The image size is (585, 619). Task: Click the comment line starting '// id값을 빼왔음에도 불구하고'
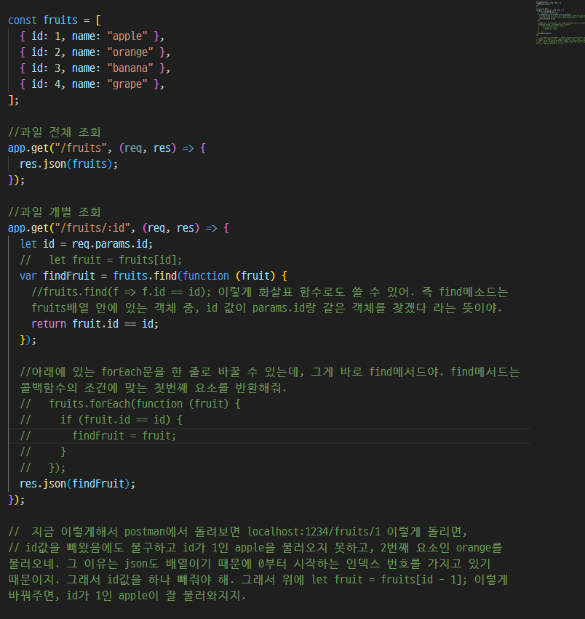coord(255,548)
